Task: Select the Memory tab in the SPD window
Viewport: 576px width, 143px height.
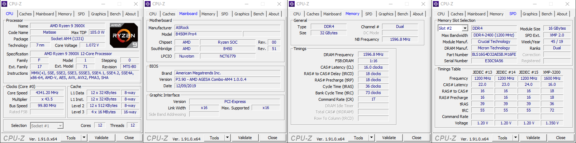Action: pyautogui.click(x=496, y=14)
